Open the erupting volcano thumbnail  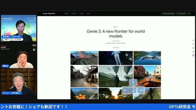coord(84,58)
